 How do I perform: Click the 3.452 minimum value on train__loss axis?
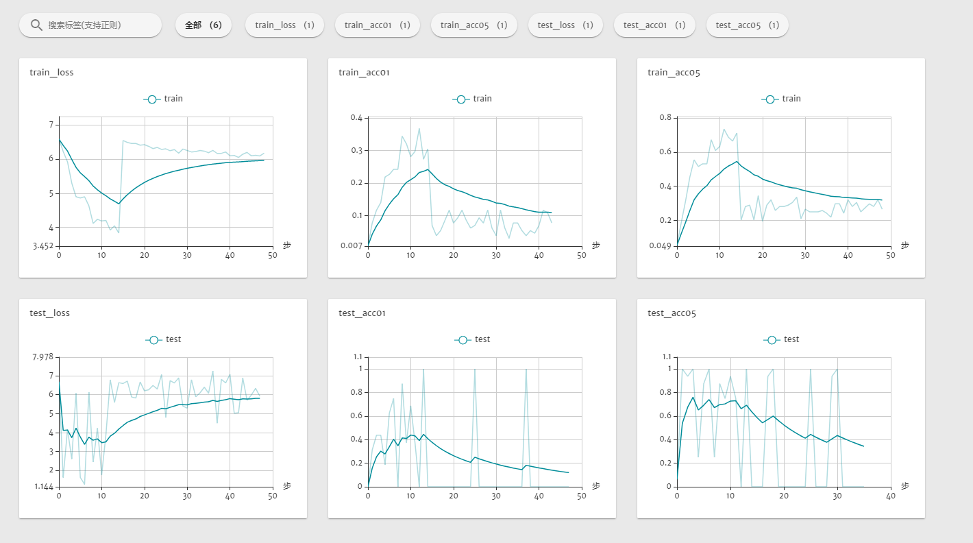[x=42, y=245]
